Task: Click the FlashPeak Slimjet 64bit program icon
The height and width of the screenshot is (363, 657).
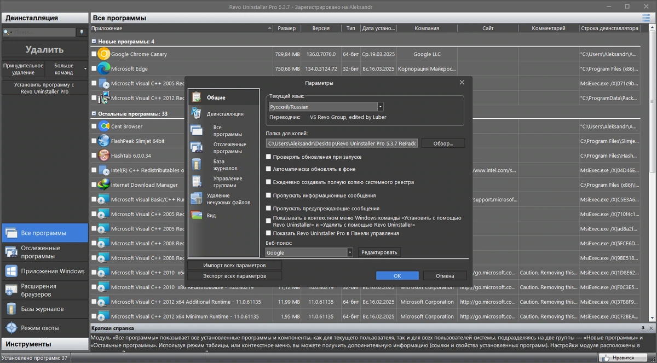Action: 103,141
